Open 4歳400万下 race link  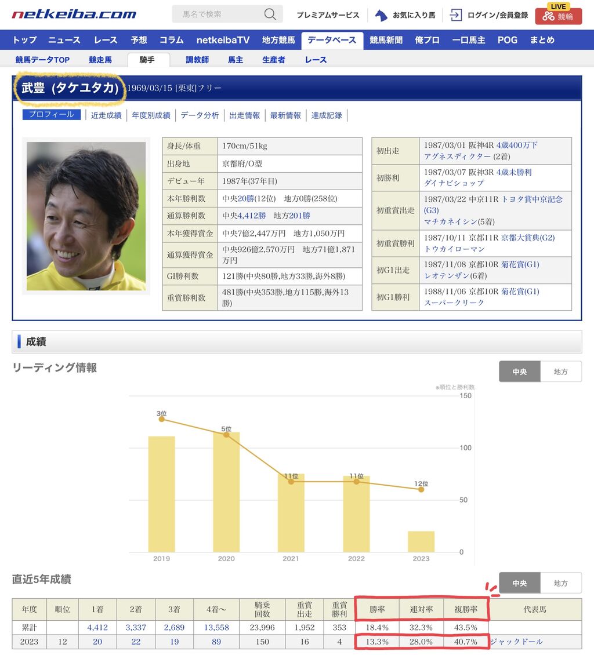[517, 145]
